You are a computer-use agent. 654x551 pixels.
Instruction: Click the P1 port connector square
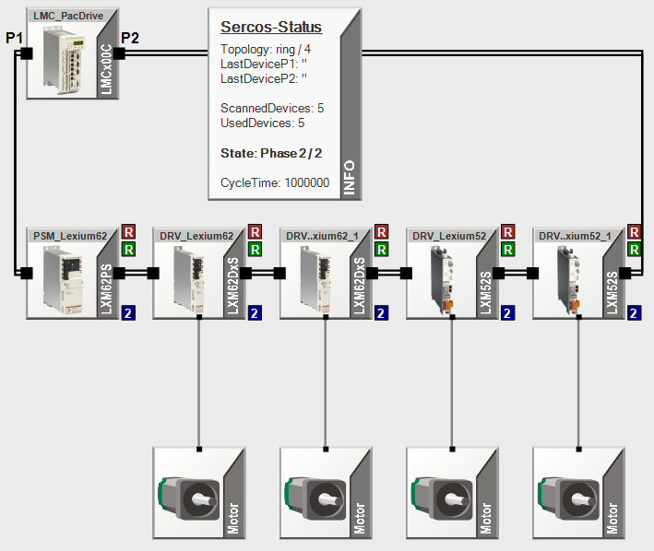pos(26,53)
